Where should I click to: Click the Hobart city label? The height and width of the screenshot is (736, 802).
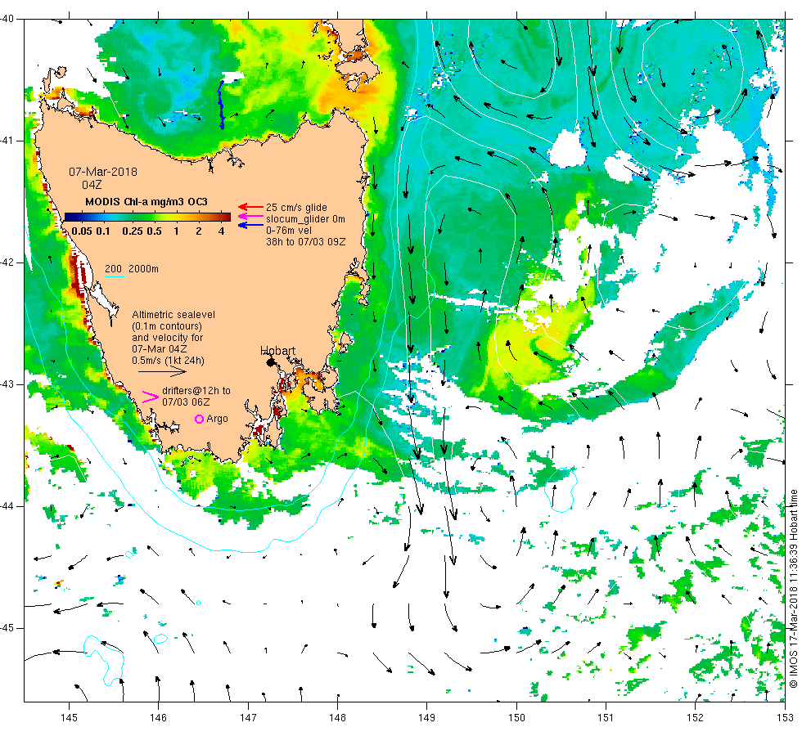(x=277, y=351)
